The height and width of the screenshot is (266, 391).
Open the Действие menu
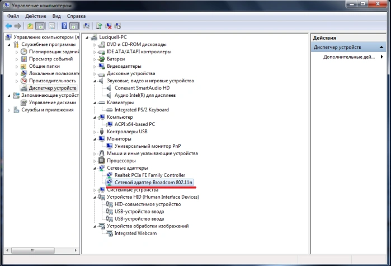point(36,16)
